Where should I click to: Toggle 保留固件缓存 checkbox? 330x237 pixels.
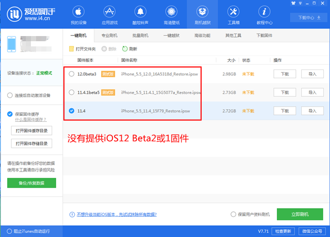pyautogui.click(x=10, y=114)
